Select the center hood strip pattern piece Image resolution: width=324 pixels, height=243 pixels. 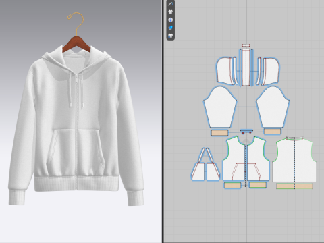(x=246, y=67)
